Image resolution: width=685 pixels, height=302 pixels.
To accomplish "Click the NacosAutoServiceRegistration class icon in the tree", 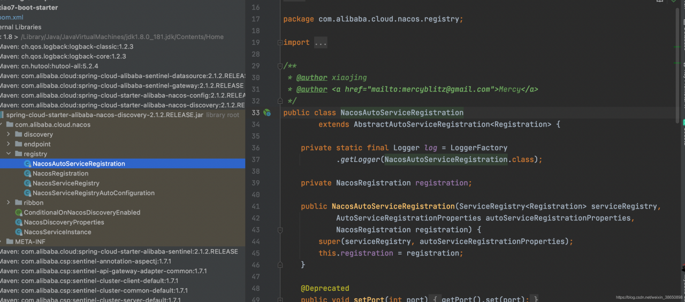I will click(28, 164).
